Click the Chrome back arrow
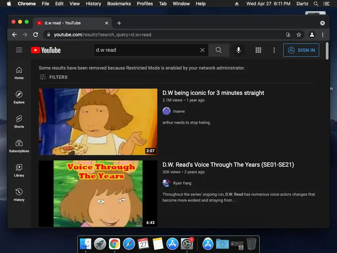Image resolution: width=337 pixels, height=253 pixels. click(14, 35)
